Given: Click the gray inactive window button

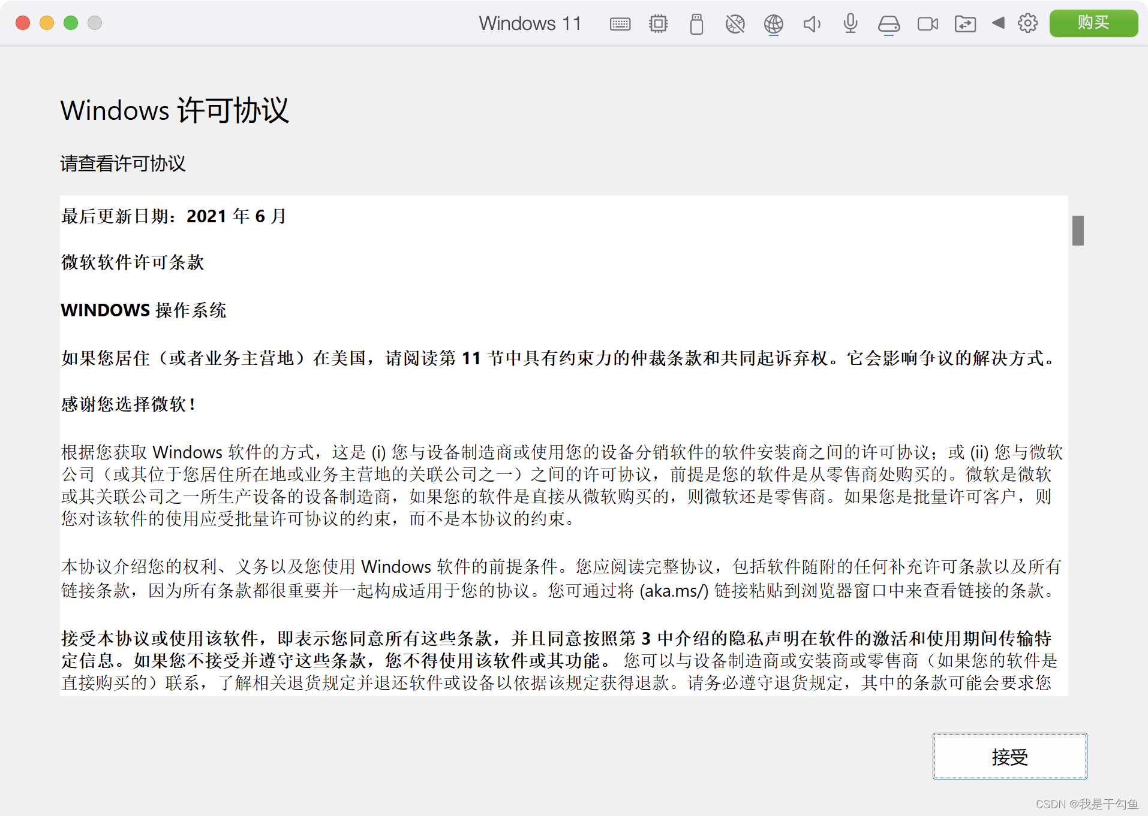Looking at the screenshot, I should 95,23.
